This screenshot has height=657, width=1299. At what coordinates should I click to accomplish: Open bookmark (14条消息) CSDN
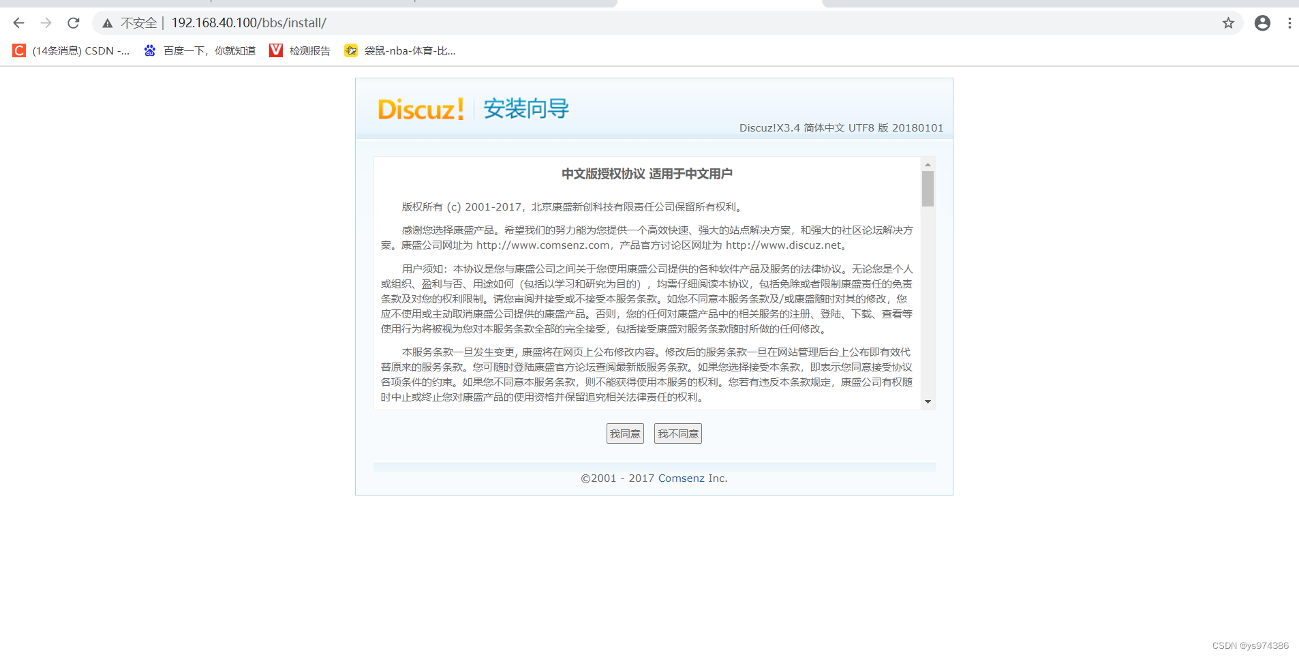click(x=81, y=50)
